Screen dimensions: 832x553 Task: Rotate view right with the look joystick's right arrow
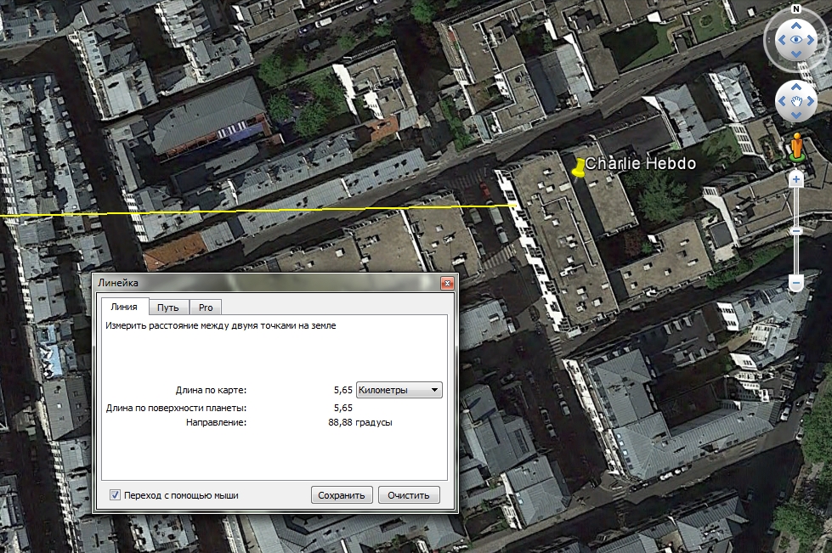tap(810, 40)
